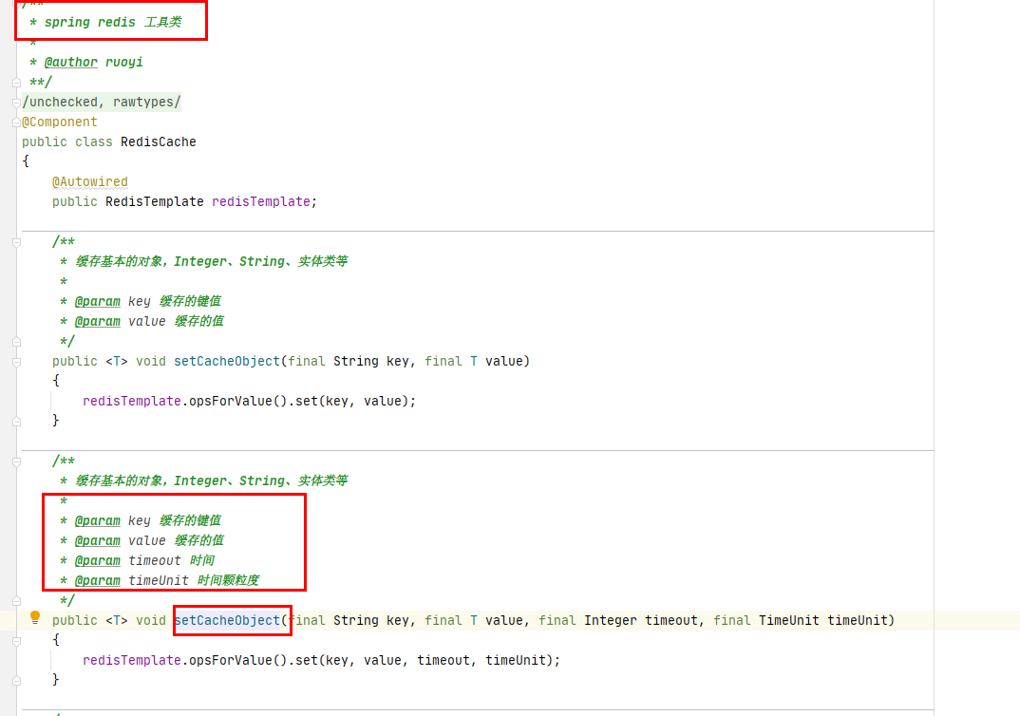Click fold marker at the timeout setCacheObject method's closing brace
Viewport: 1020px width, 716px height.
pyautogui.click(x=16, y=681)
